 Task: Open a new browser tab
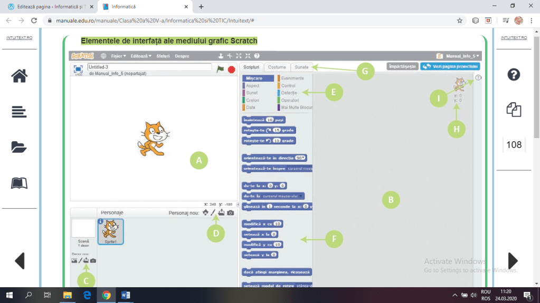tap(201, 6)
